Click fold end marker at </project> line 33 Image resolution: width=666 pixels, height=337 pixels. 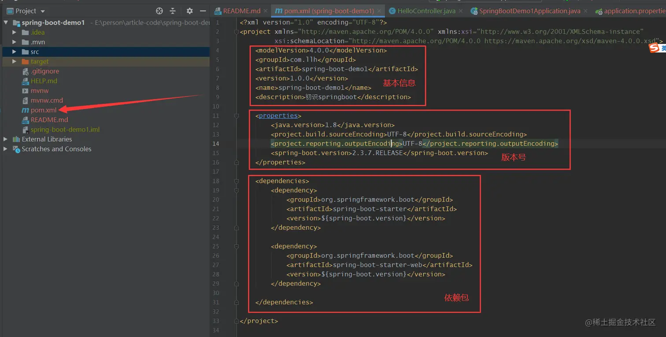237,321
